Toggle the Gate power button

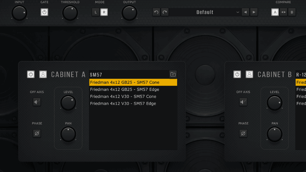click(x=44, y=12)
